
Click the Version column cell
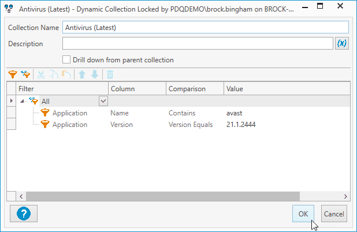(121, 125)
